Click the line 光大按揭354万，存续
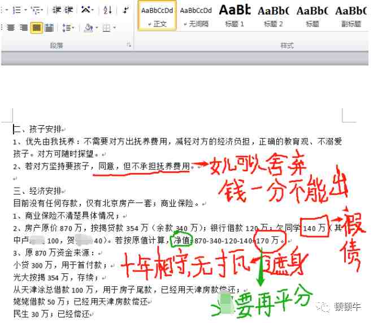This screenshot has width=373, height=323. coord(55,278)
